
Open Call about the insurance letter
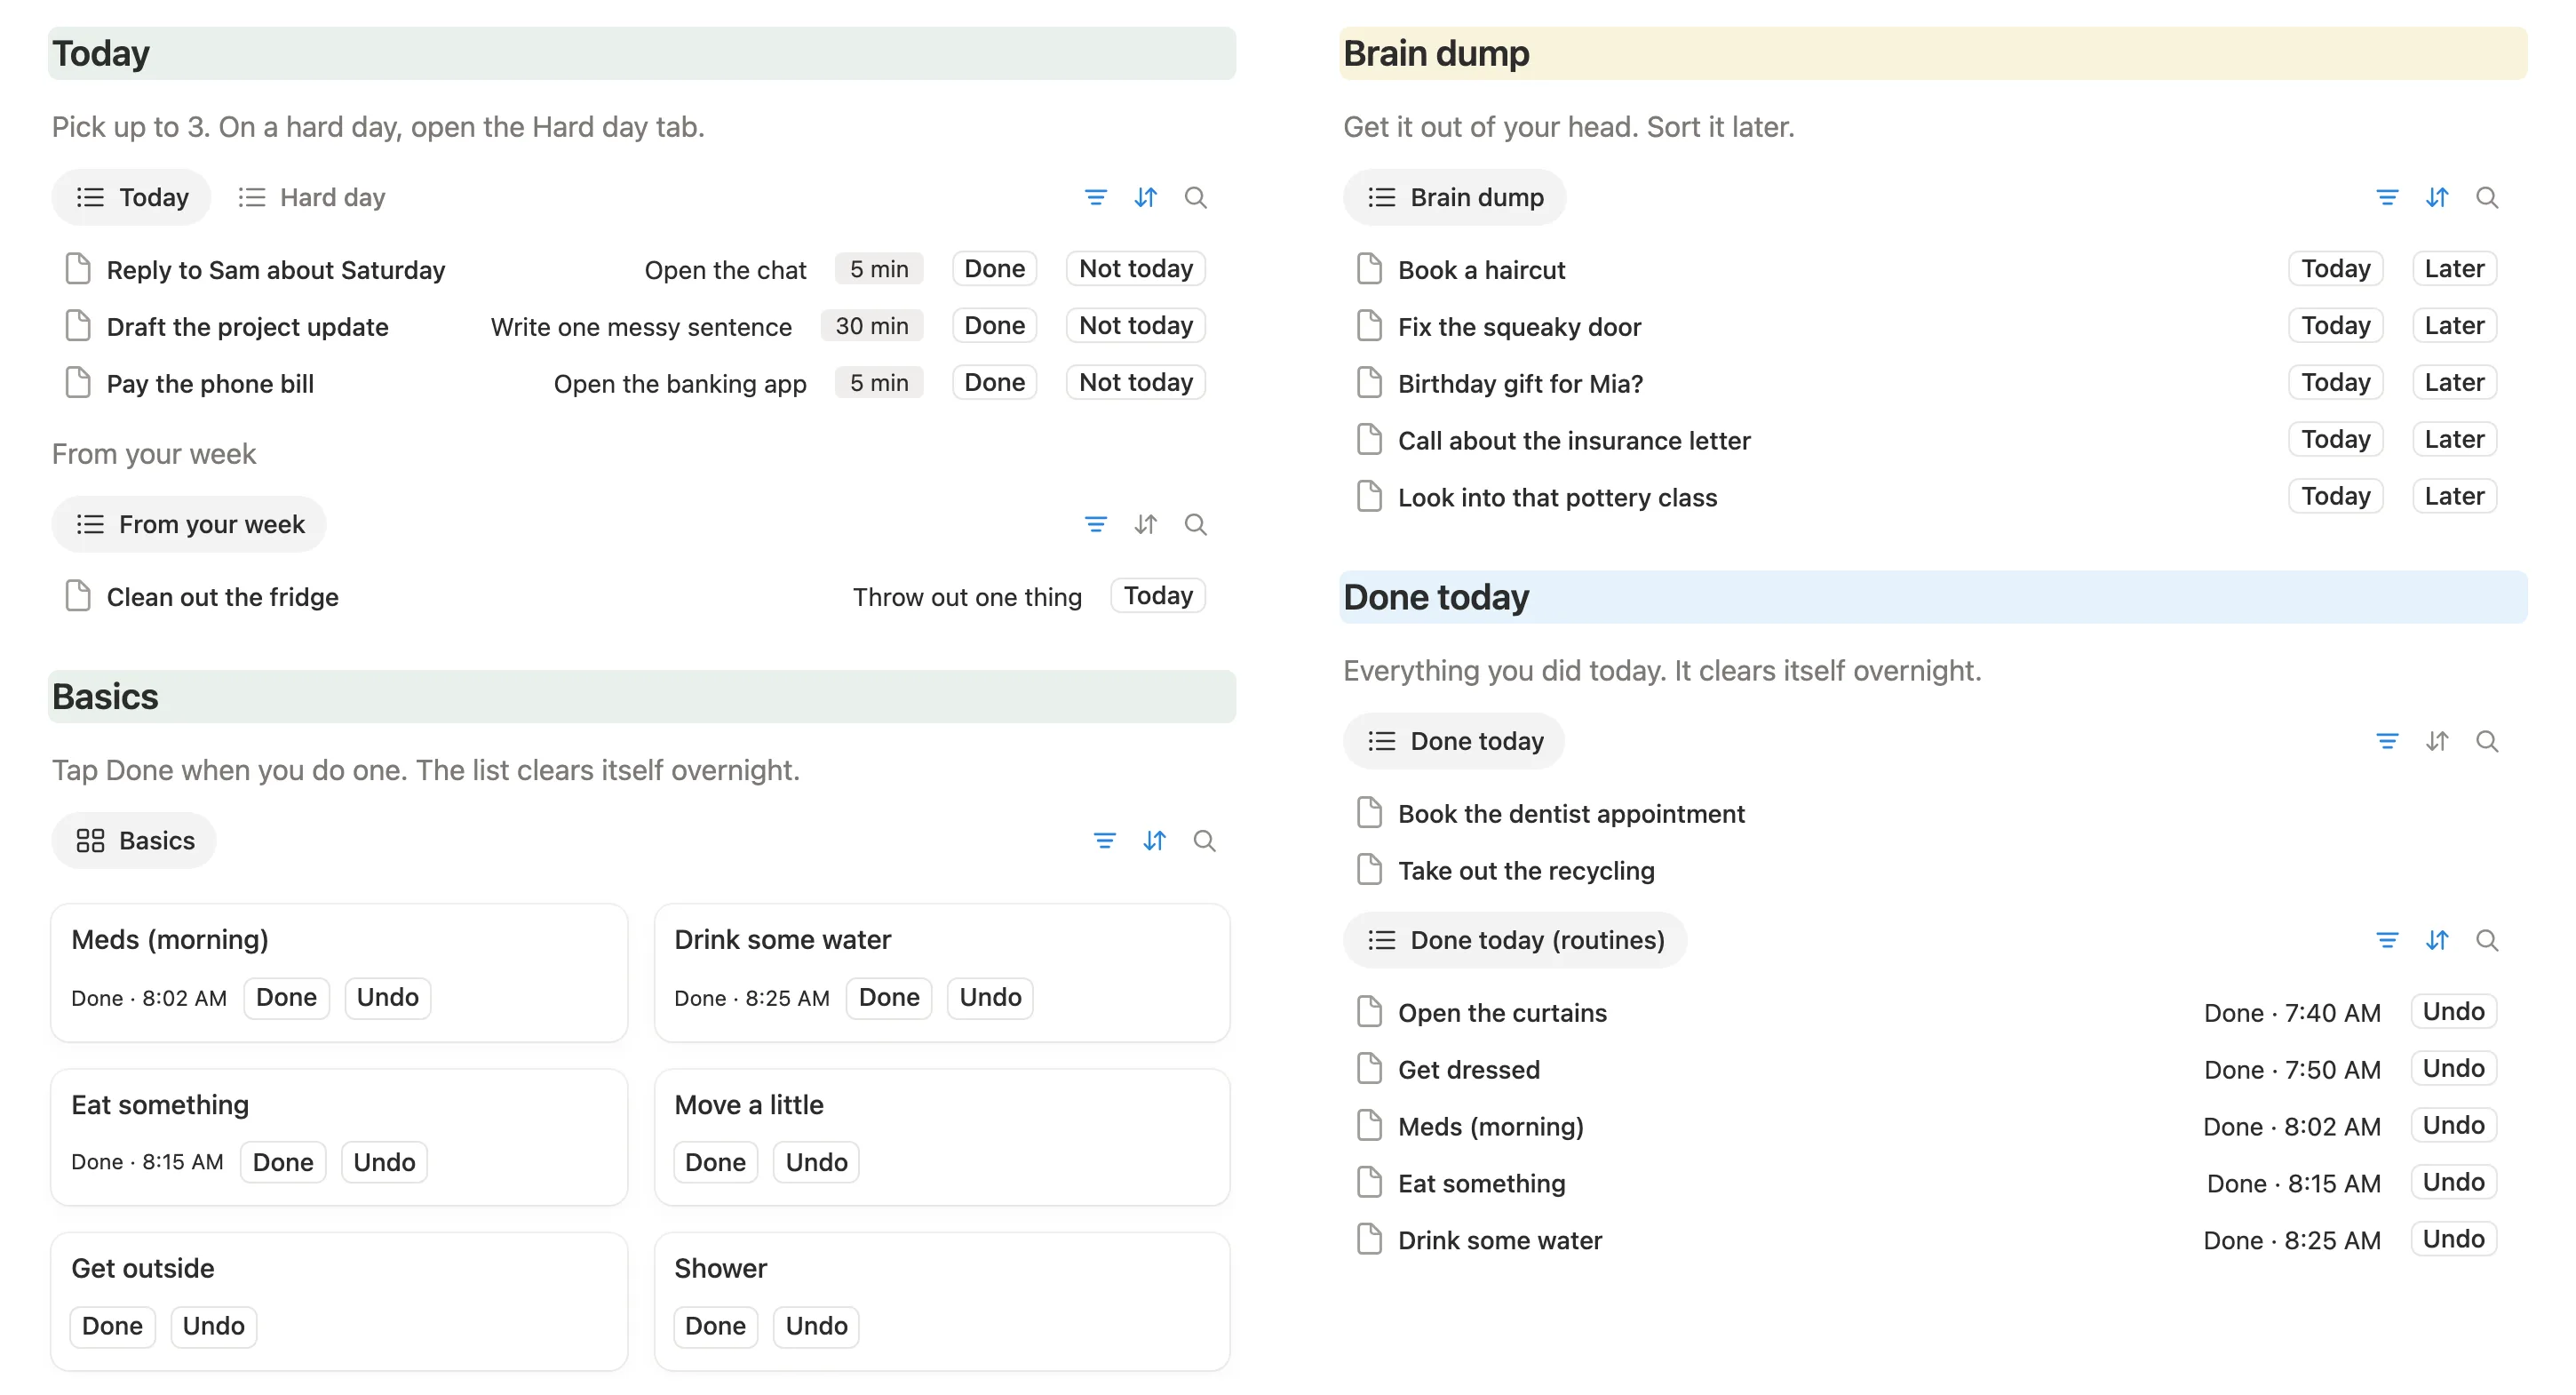(1574, 441)
